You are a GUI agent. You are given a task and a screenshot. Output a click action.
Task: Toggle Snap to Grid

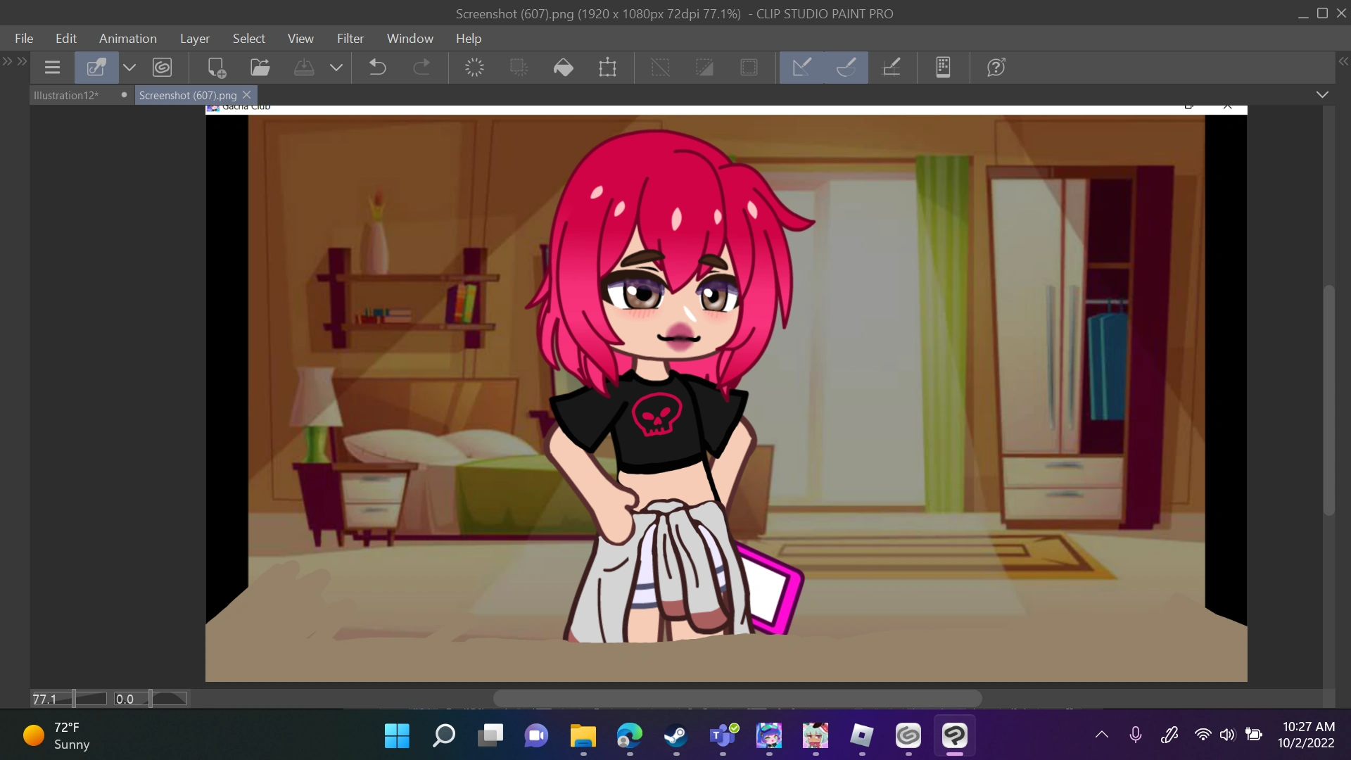click(x=891, y=68)
